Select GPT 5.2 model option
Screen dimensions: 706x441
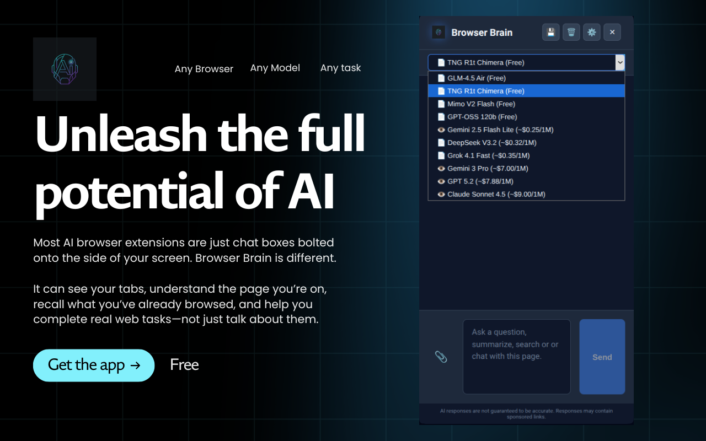(x=526, y=181)
